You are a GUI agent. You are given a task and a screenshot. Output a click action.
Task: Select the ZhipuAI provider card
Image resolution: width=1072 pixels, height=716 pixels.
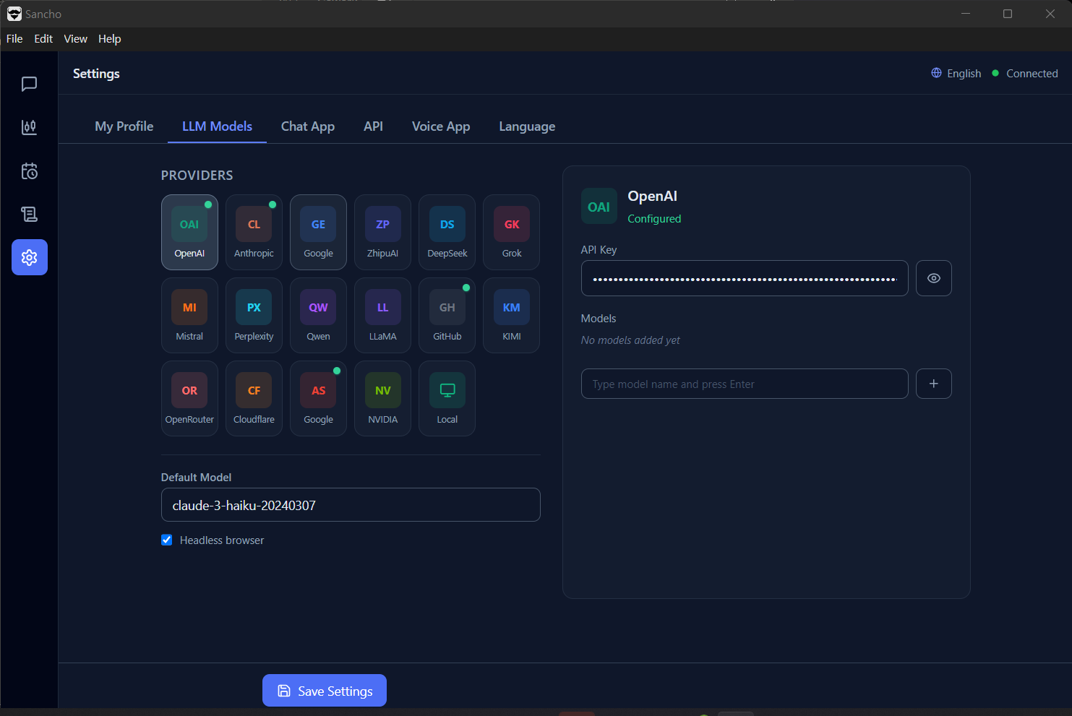click(382, 232)
